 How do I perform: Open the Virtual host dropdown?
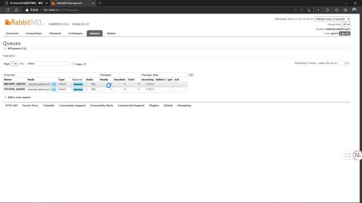[346, 24]
